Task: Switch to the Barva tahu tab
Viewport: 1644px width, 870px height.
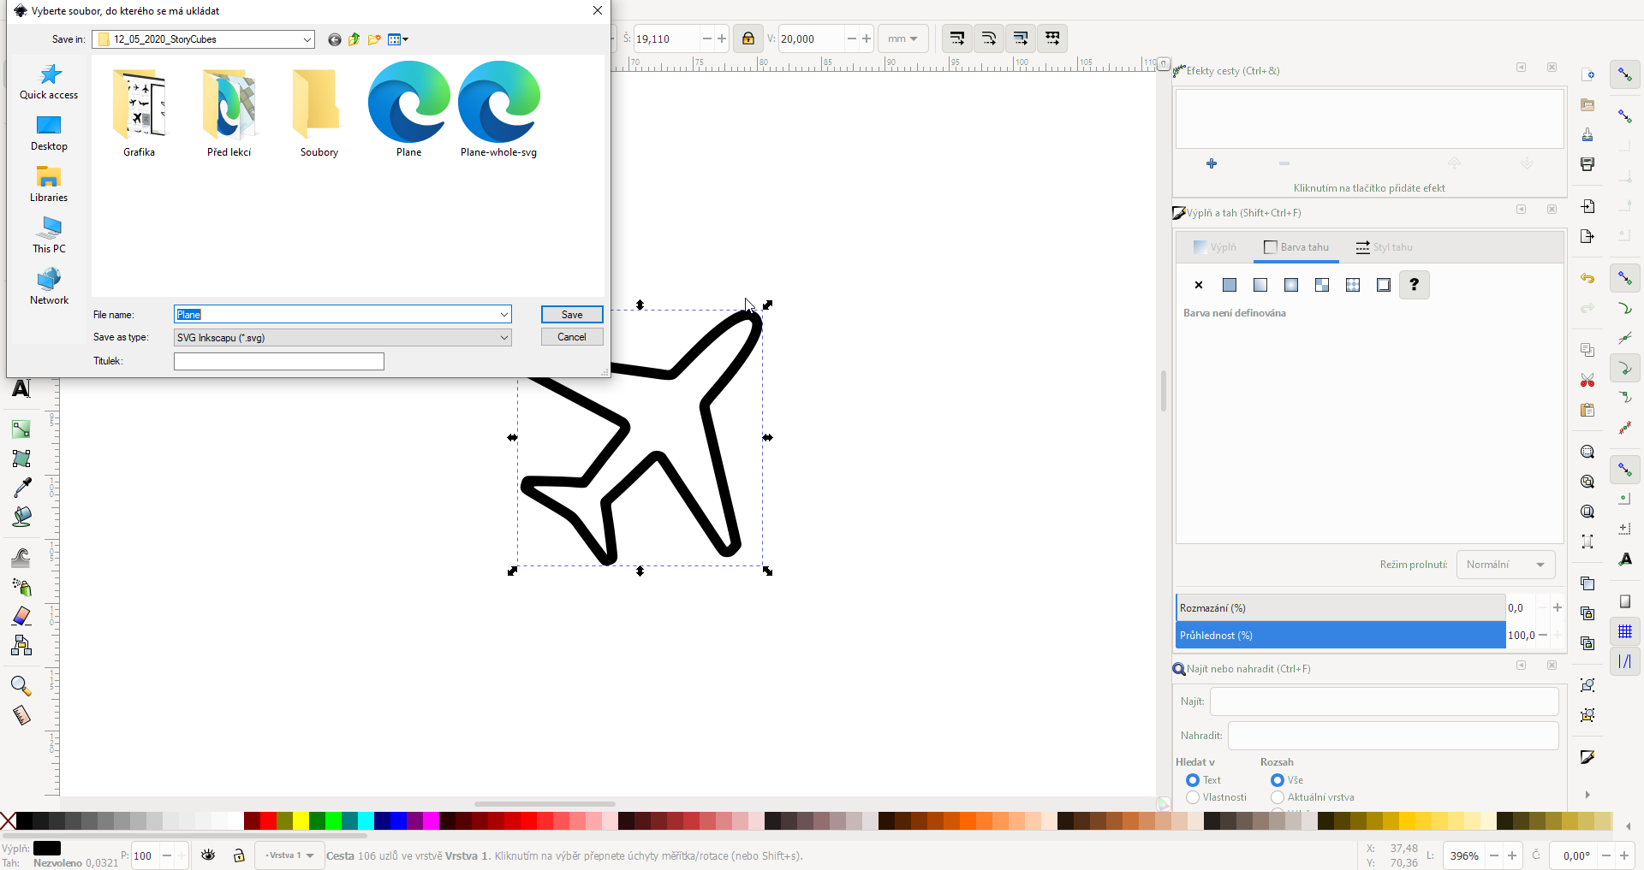Action: pos(1296,247)
